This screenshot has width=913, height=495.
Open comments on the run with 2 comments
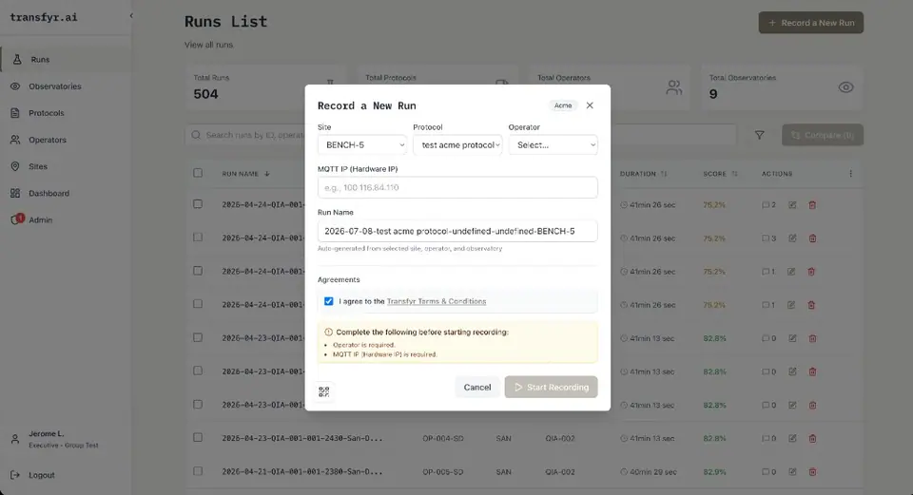[x=768, y=205]
